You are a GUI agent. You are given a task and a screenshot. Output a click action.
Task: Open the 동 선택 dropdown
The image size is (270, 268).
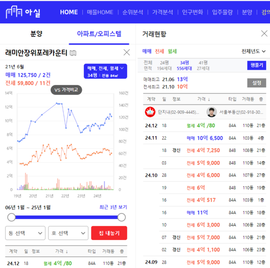(x=25, y=233)
